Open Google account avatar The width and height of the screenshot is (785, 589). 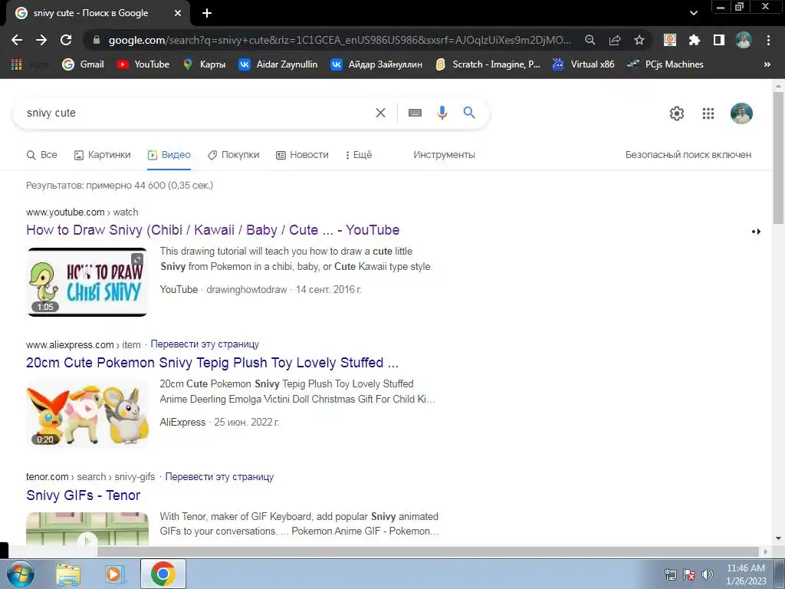[741, 114]
